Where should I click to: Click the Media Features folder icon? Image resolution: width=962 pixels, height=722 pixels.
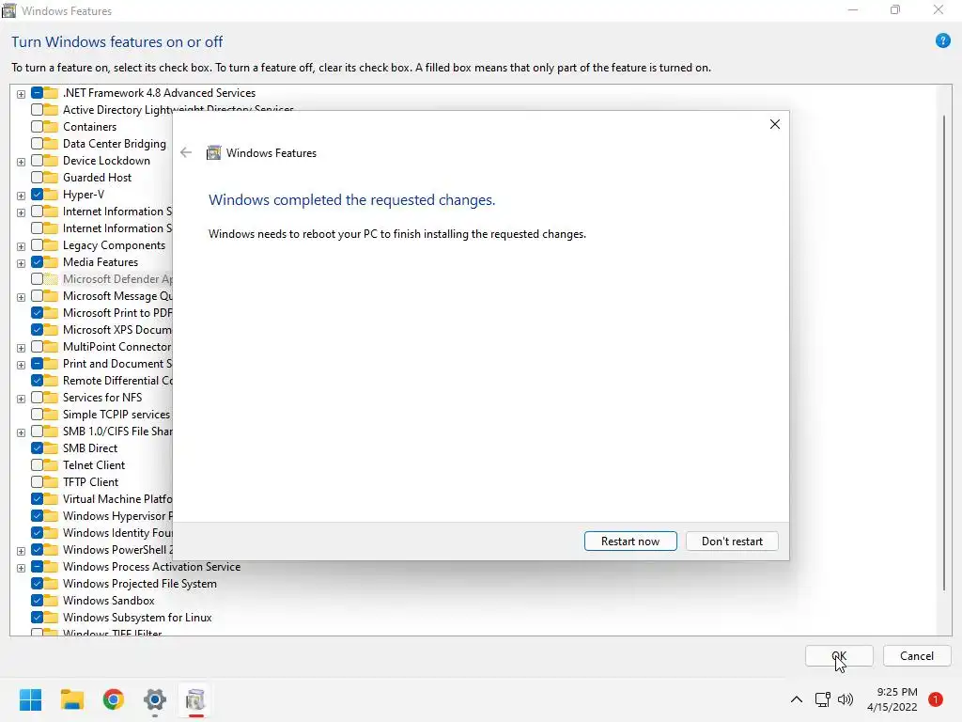pyautogui.click(x=51, y=262)
